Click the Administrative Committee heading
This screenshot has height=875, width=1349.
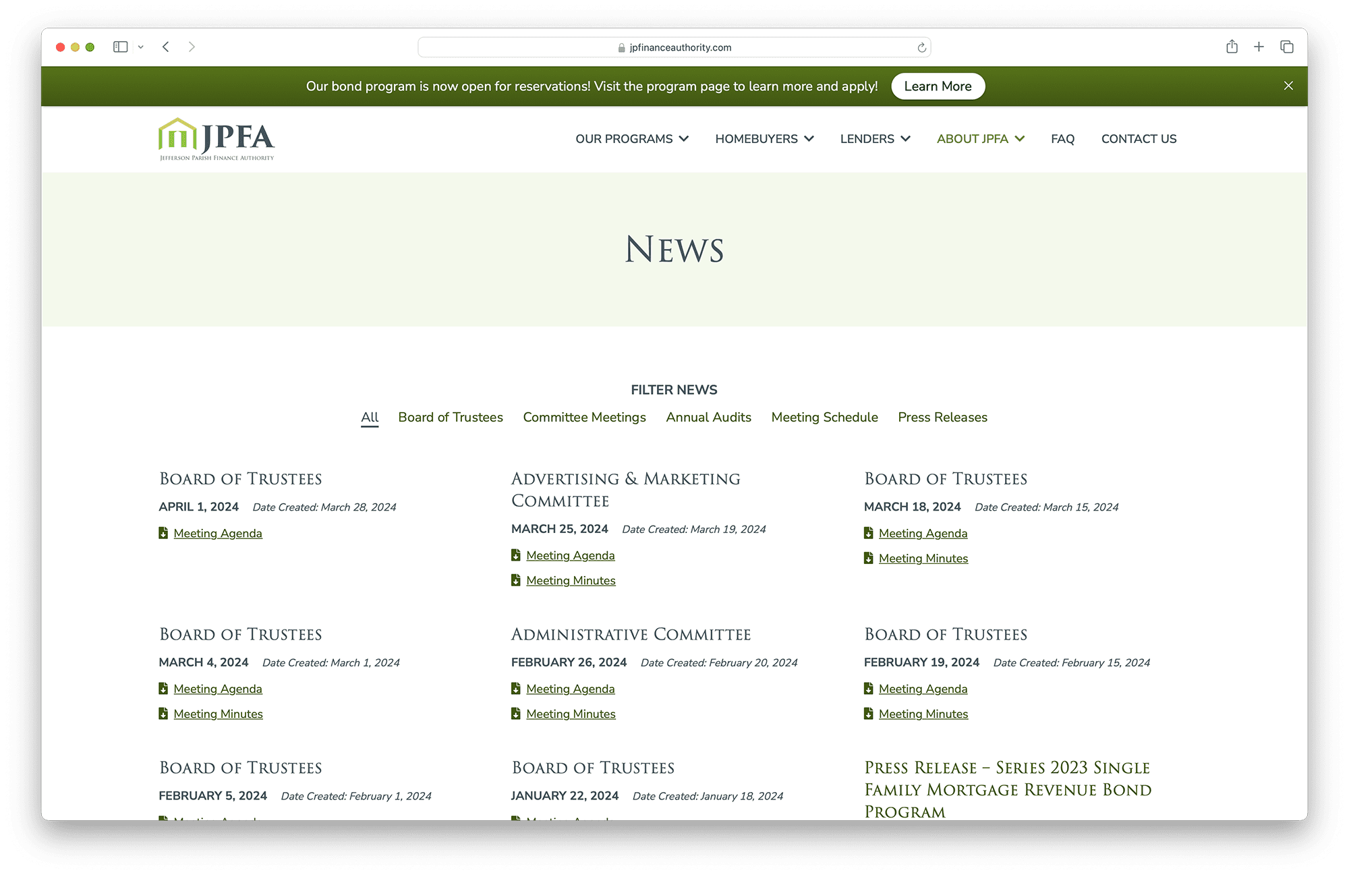tap(631, 635)
